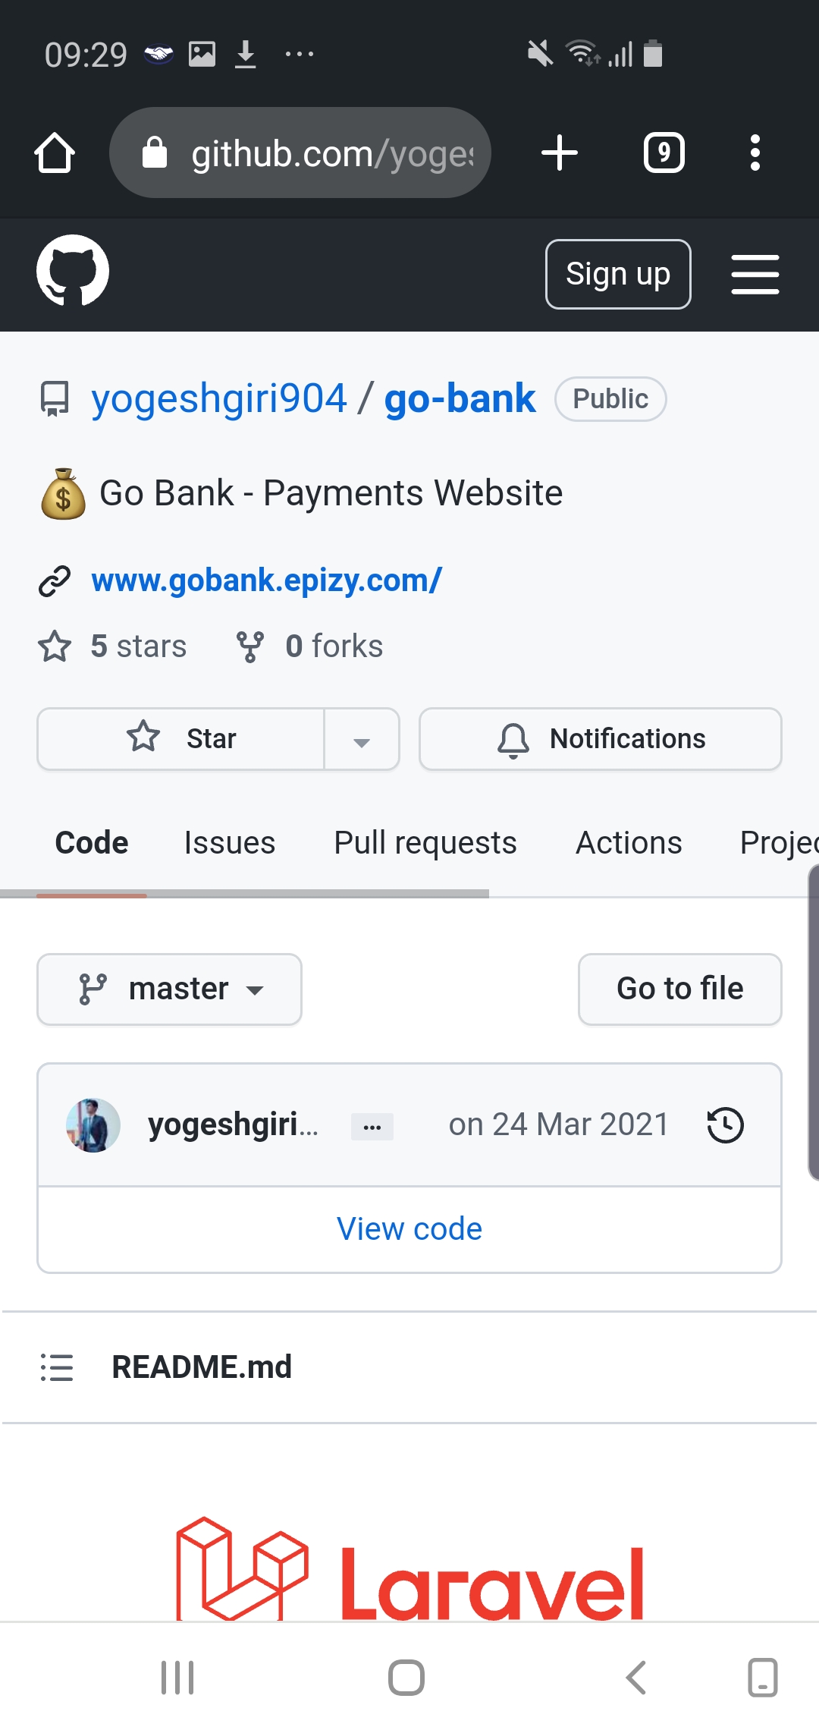Open a new browser tab
Viewport: 819px width, 1730px height.
560,153
